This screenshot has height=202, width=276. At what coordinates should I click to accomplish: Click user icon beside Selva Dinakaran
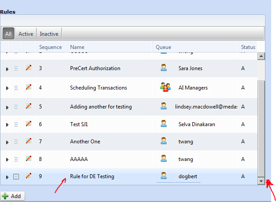(x=164, y=124)
